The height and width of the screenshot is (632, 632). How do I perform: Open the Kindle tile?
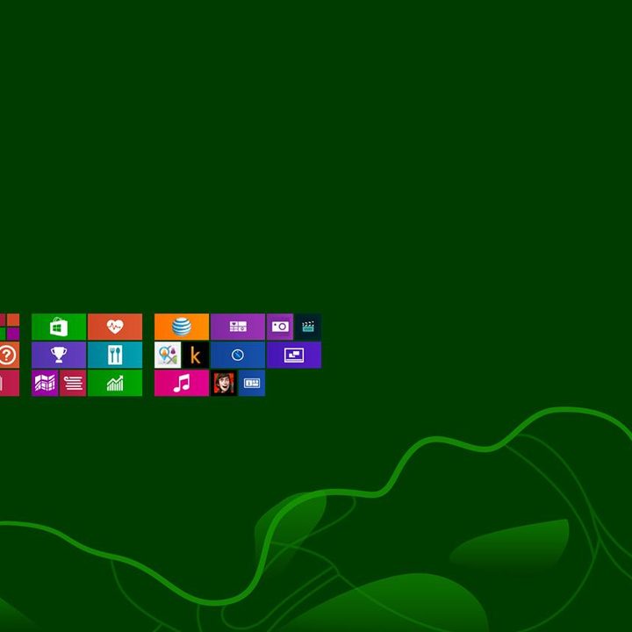[196, 355]
